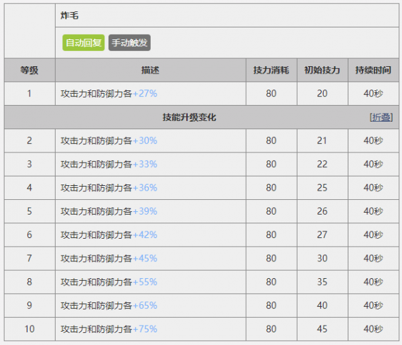402x345 pixels.
Task: Click the empty skill icon cell
Action: [29, 30]
